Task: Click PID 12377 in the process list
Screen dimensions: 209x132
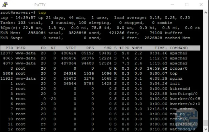Action: point(7,53)
